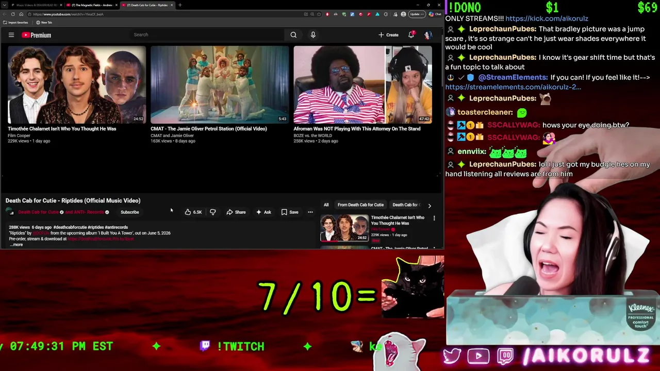Open the pre-order link in description
660x371 pixels.
pyautogui.click(x=101, y=239)
